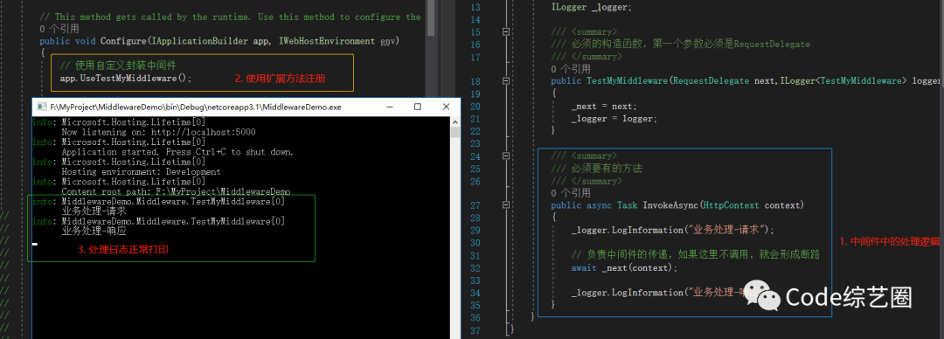Click line number 20 in the gutter
Screen dimensions: 944x339
point(475,107)
